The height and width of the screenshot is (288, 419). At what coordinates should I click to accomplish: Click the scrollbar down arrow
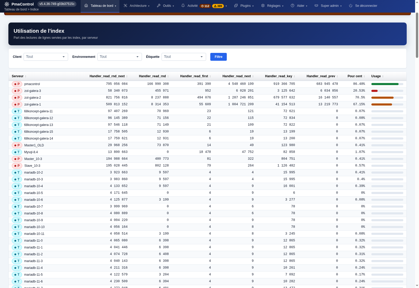click(417, 286)
